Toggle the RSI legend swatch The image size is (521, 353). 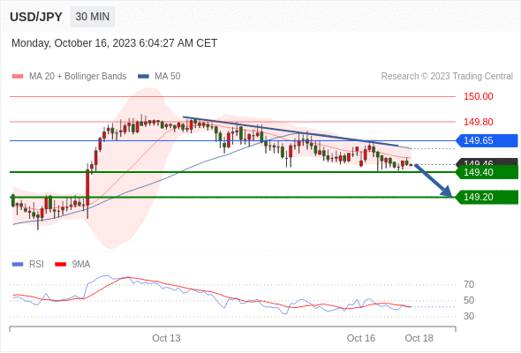pos(18,265)
